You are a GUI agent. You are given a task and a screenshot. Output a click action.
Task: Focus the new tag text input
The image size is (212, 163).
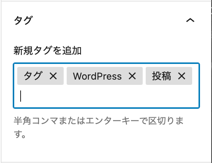[x=106, y=96]
